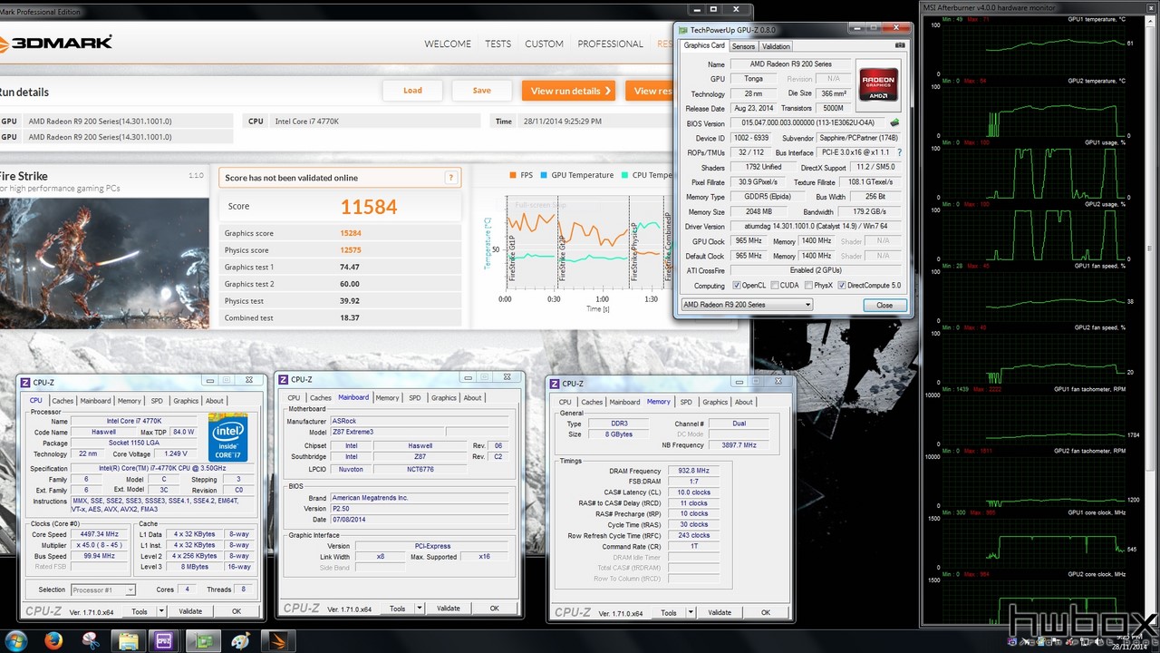Open Graphics tab in CPU-Z Mainboard window
Screen dimensions: 1160x653
[x=444, y=398]
